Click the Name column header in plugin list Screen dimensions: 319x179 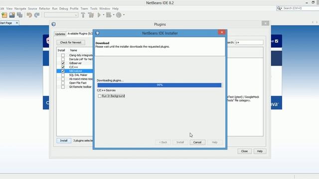pos(73,50)
